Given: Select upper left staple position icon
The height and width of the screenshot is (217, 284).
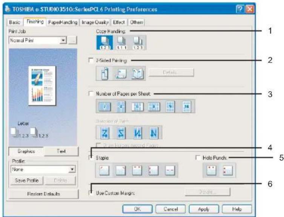Looking at the screenshot, I should click(x=104, y=170).
